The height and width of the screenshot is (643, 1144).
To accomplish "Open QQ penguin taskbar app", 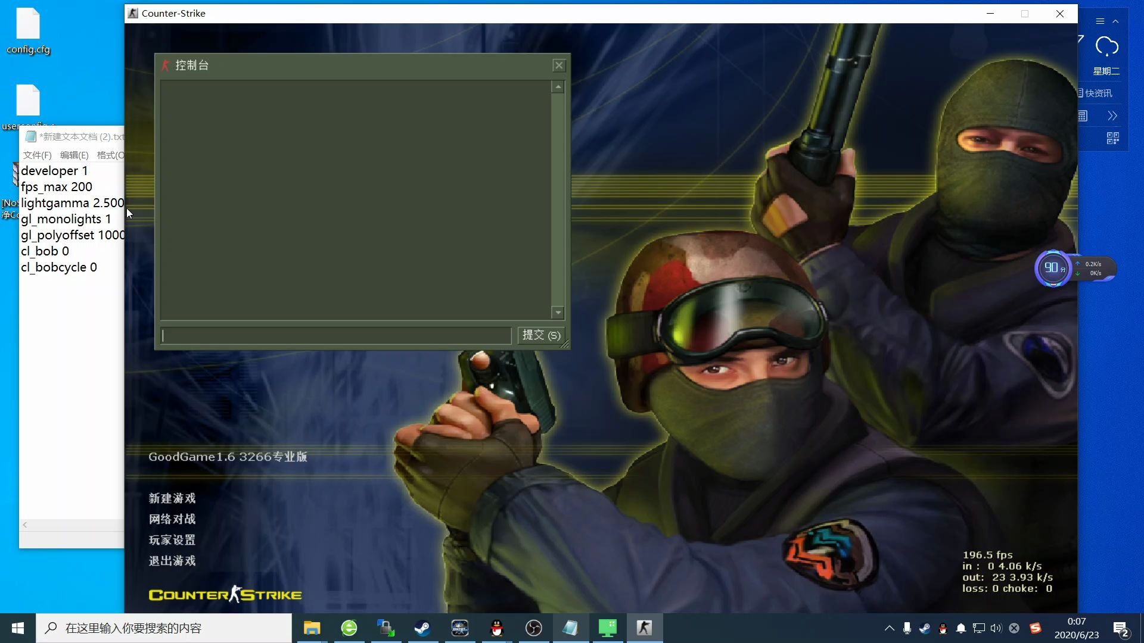I will pos(497,628).
